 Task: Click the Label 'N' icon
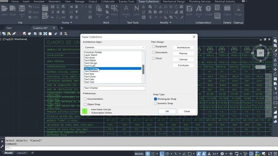(x=136, y=8)
